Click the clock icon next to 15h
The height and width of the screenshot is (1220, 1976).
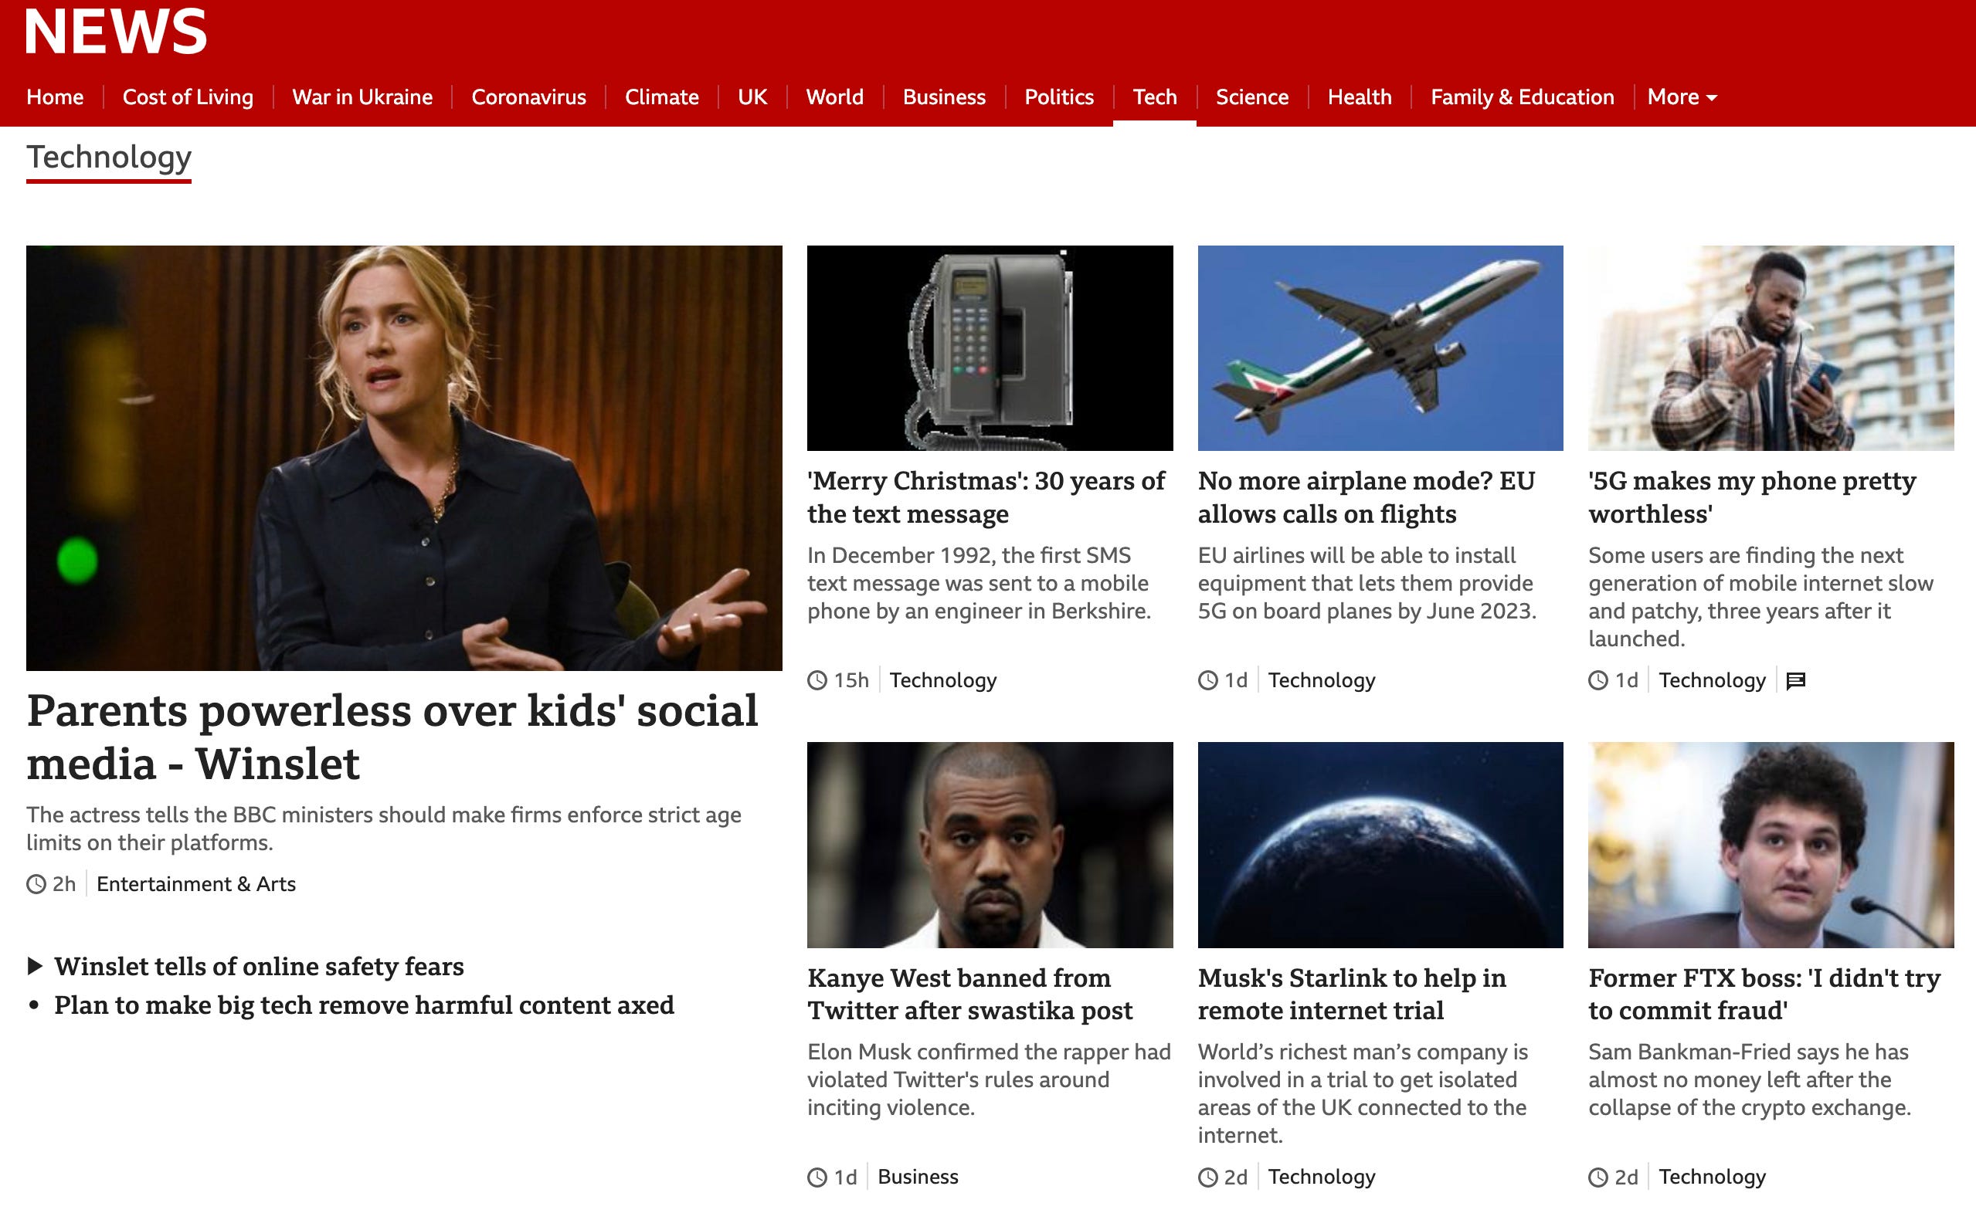point(818,681)
